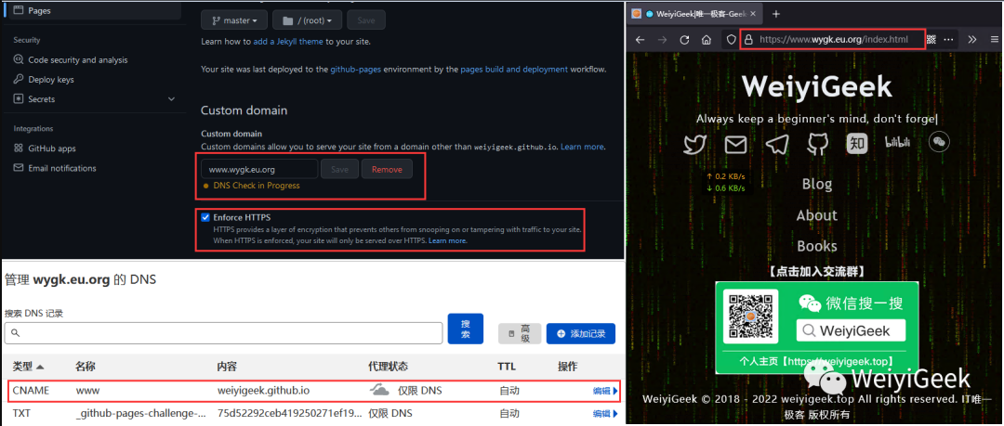The image size is (1004, 426).
Task: Open the address bar three-dots menu
Action: 948,40
